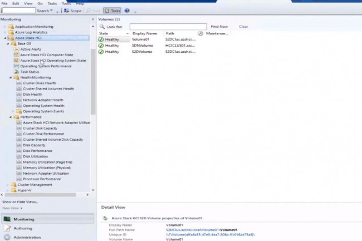Image resolution: width=362 pixels, height=241 pixels.
Task: Open Azure Stack HCI Computer State view icon
Action: coord(16,55)
